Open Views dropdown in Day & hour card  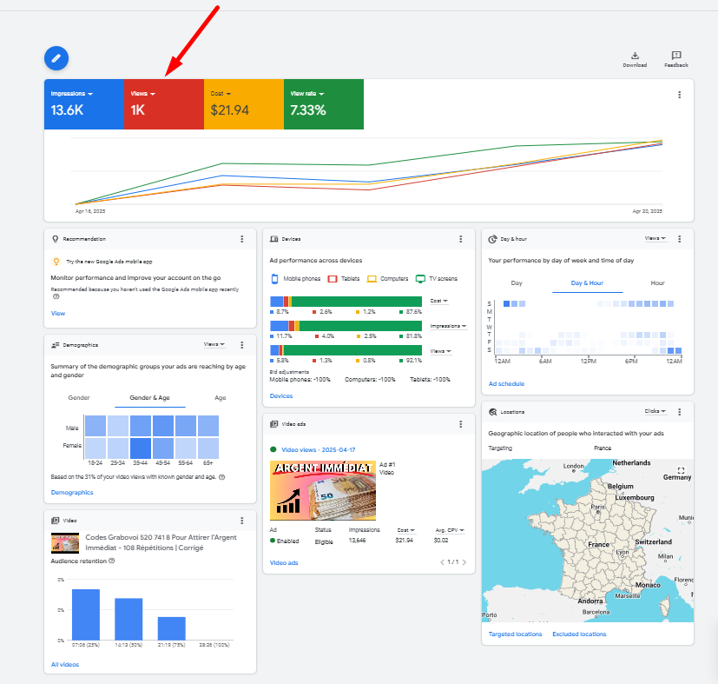tap(655, 238)
